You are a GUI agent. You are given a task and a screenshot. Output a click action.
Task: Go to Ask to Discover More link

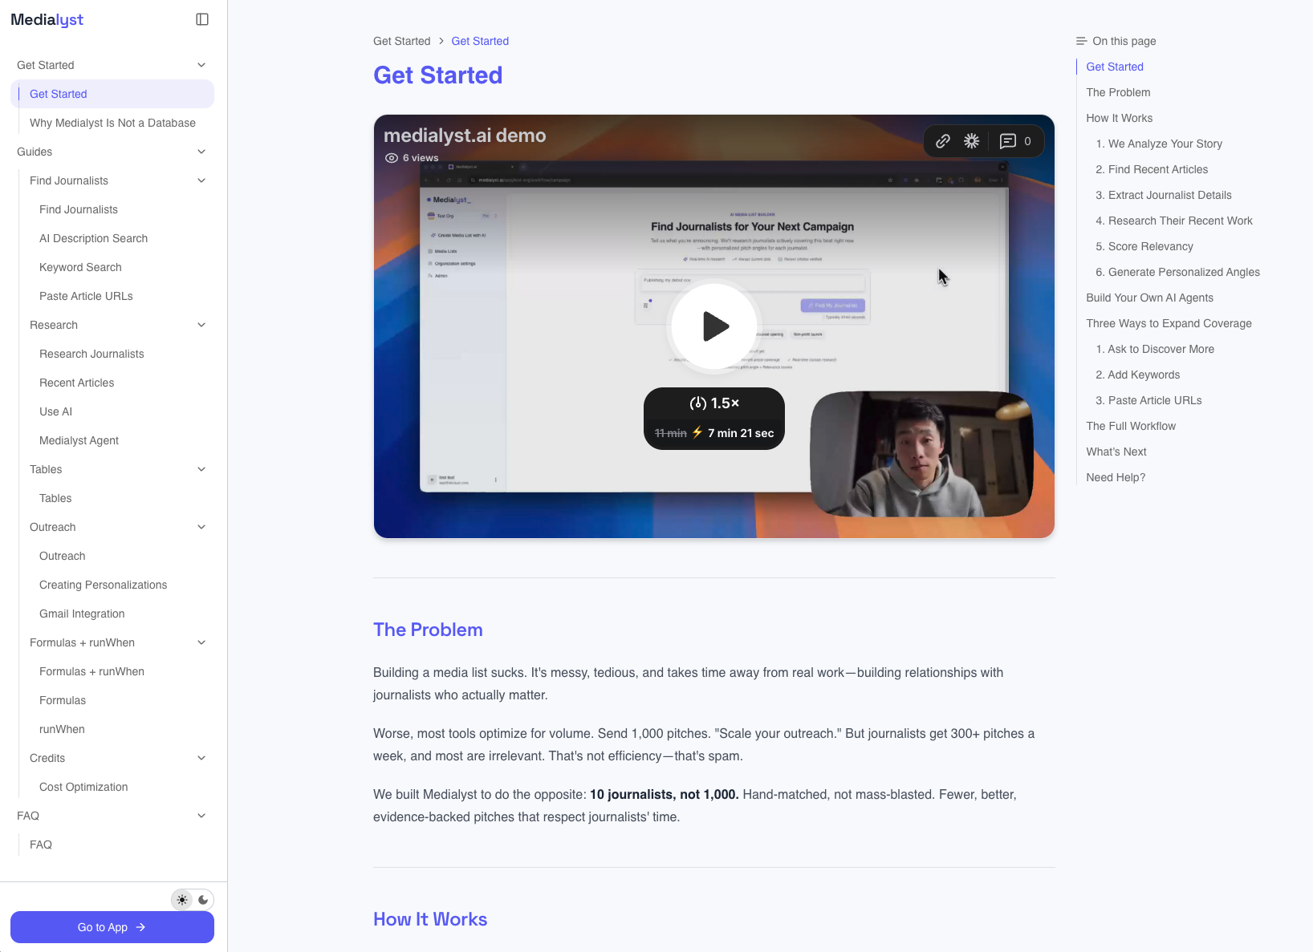pos(1155,349)
